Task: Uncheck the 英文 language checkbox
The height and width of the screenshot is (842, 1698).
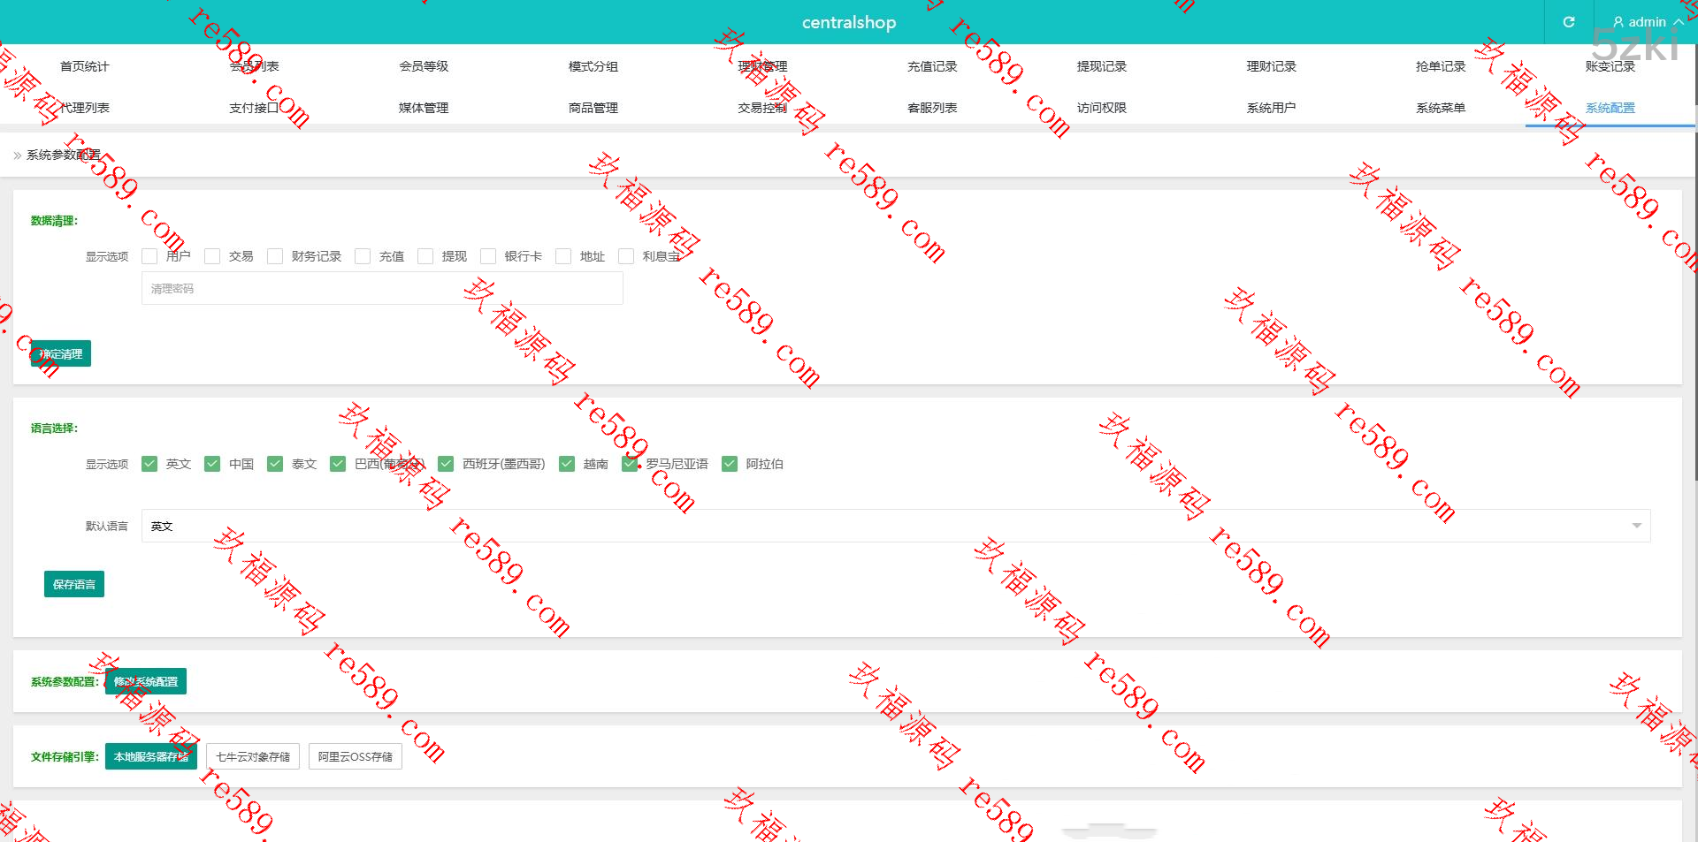Action: pyautogui.click(x=149, y=464)
